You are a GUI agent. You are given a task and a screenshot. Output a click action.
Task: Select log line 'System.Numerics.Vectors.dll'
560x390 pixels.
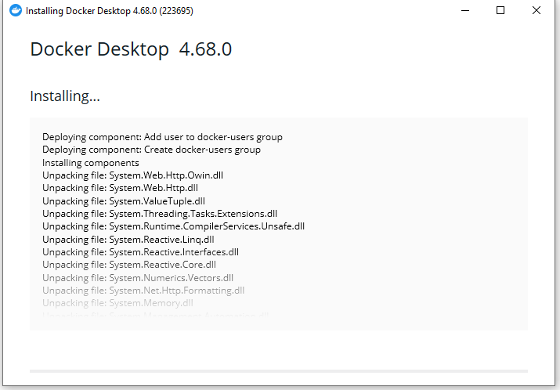pos(138,278)
